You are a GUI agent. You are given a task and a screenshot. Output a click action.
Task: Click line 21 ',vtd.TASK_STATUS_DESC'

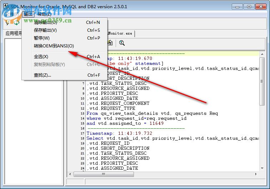click(x=116, y=153)
